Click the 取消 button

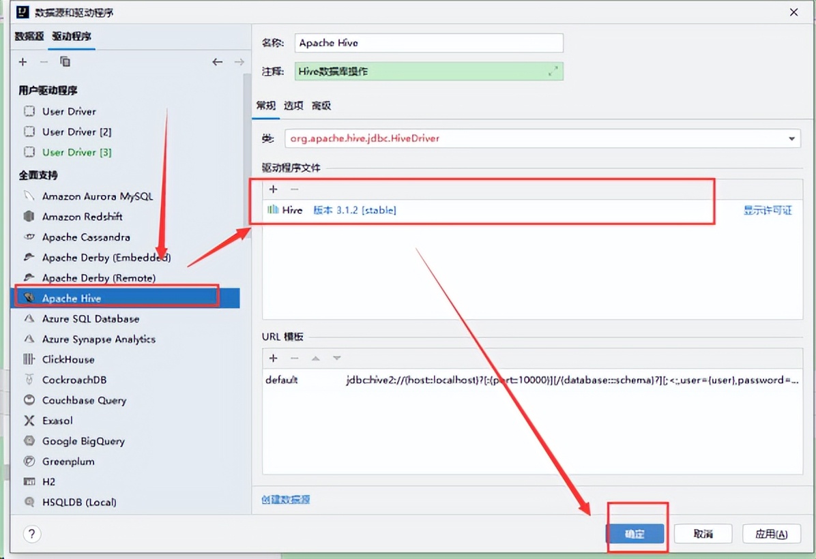(x=703, y=534)
